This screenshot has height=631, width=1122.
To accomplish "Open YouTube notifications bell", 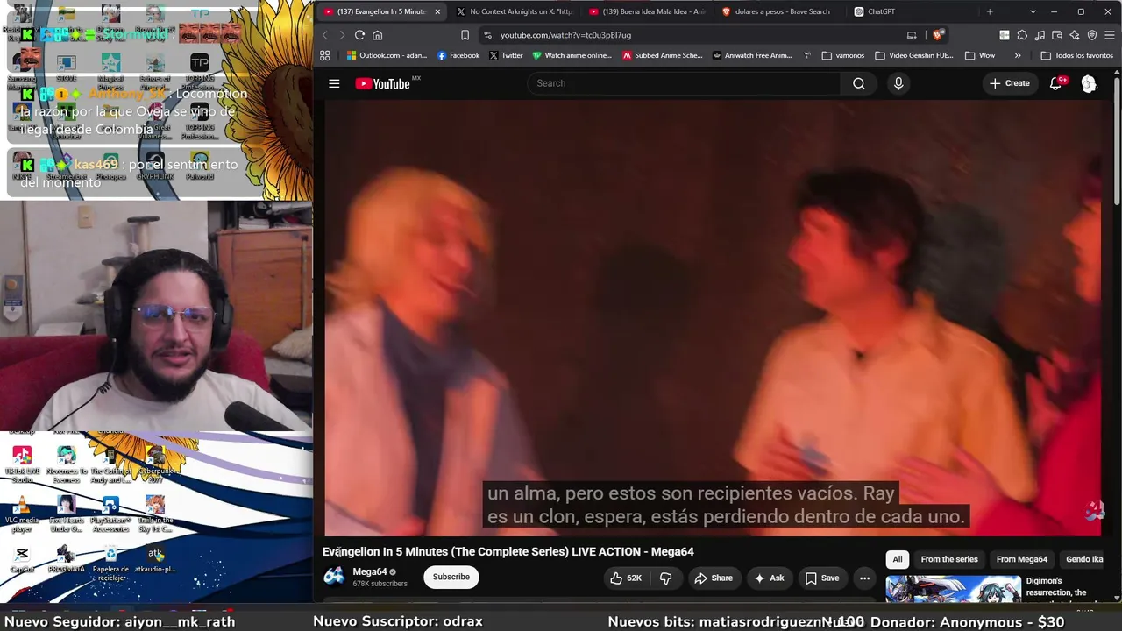I will [1056, 83].
